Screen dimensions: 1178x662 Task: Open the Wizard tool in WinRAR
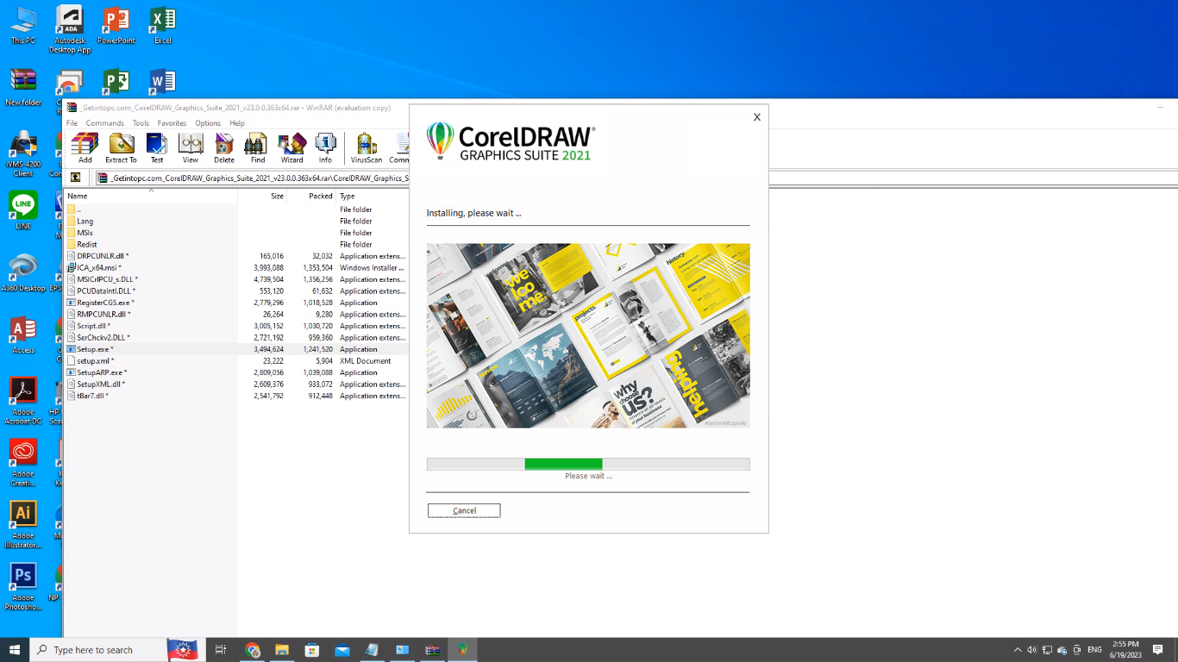(x=291, y=147)
